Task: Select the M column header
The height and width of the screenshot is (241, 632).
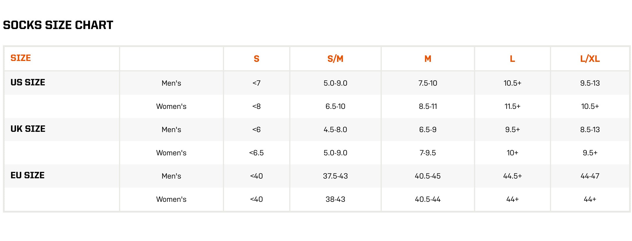Action: 427,59
